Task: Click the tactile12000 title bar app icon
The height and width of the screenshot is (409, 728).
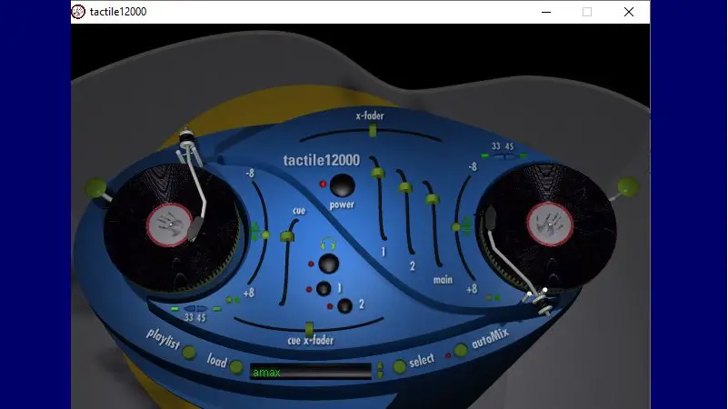Action: pos(78,12)
